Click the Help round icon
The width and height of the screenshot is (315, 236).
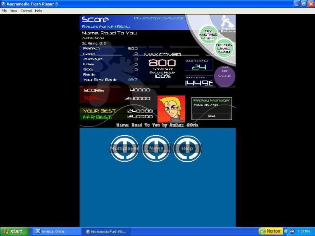click(x=187, y=149)
